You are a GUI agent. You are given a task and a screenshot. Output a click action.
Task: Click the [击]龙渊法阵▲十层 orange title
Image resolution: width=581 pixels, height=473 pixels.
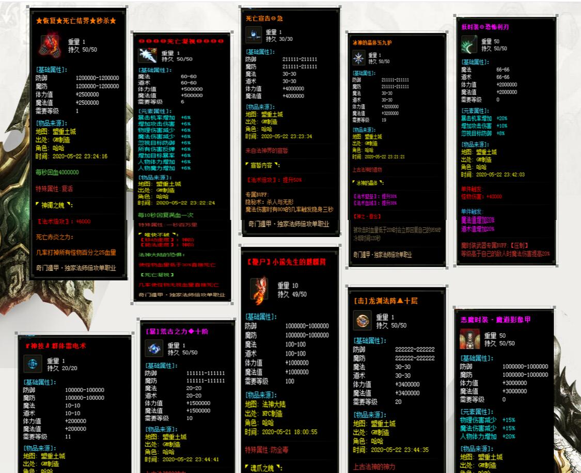385,301
